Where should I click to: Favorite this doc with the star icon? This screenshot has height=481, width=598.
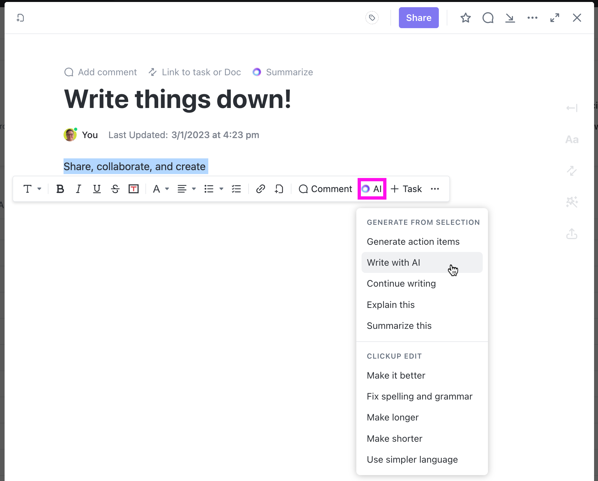(465, 18)
